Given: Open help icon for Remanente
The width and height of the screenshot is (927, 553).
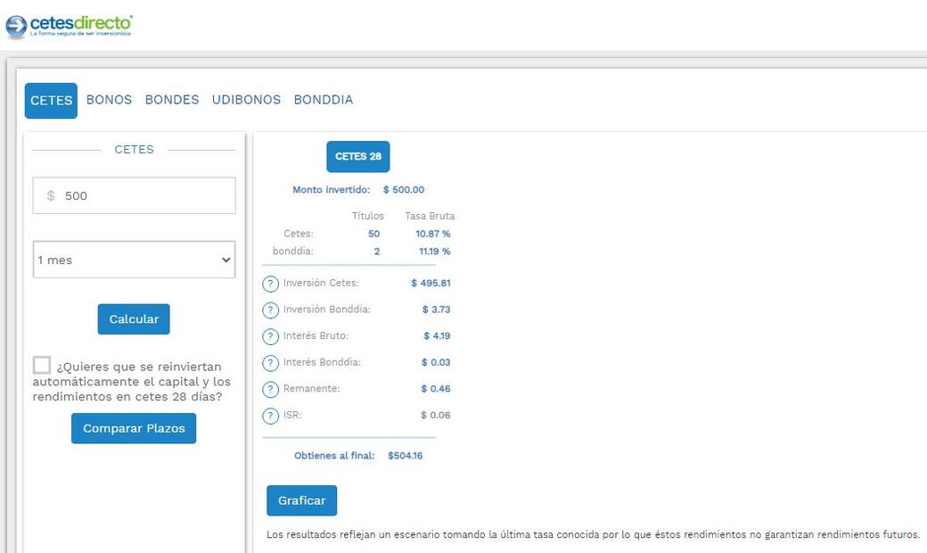Looking at the screenshot, I should (270, 389).
